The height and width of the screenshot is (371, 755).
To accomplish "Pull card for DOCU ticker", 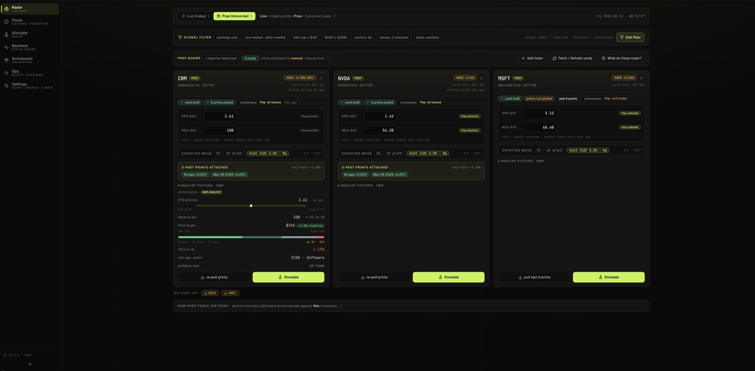I will 210,293.
